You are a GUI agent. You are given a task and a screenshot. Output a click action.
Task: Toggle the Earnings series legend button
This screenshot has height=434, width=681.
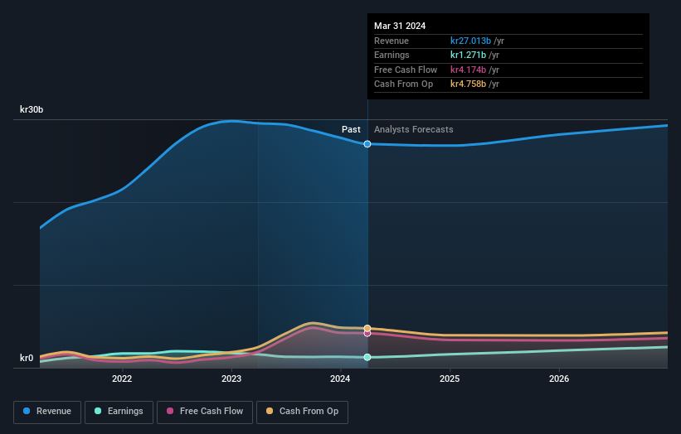[x=119, y=412]
